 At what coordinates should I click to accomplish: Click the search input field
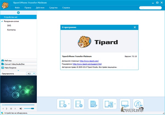[x=150, y=8]
